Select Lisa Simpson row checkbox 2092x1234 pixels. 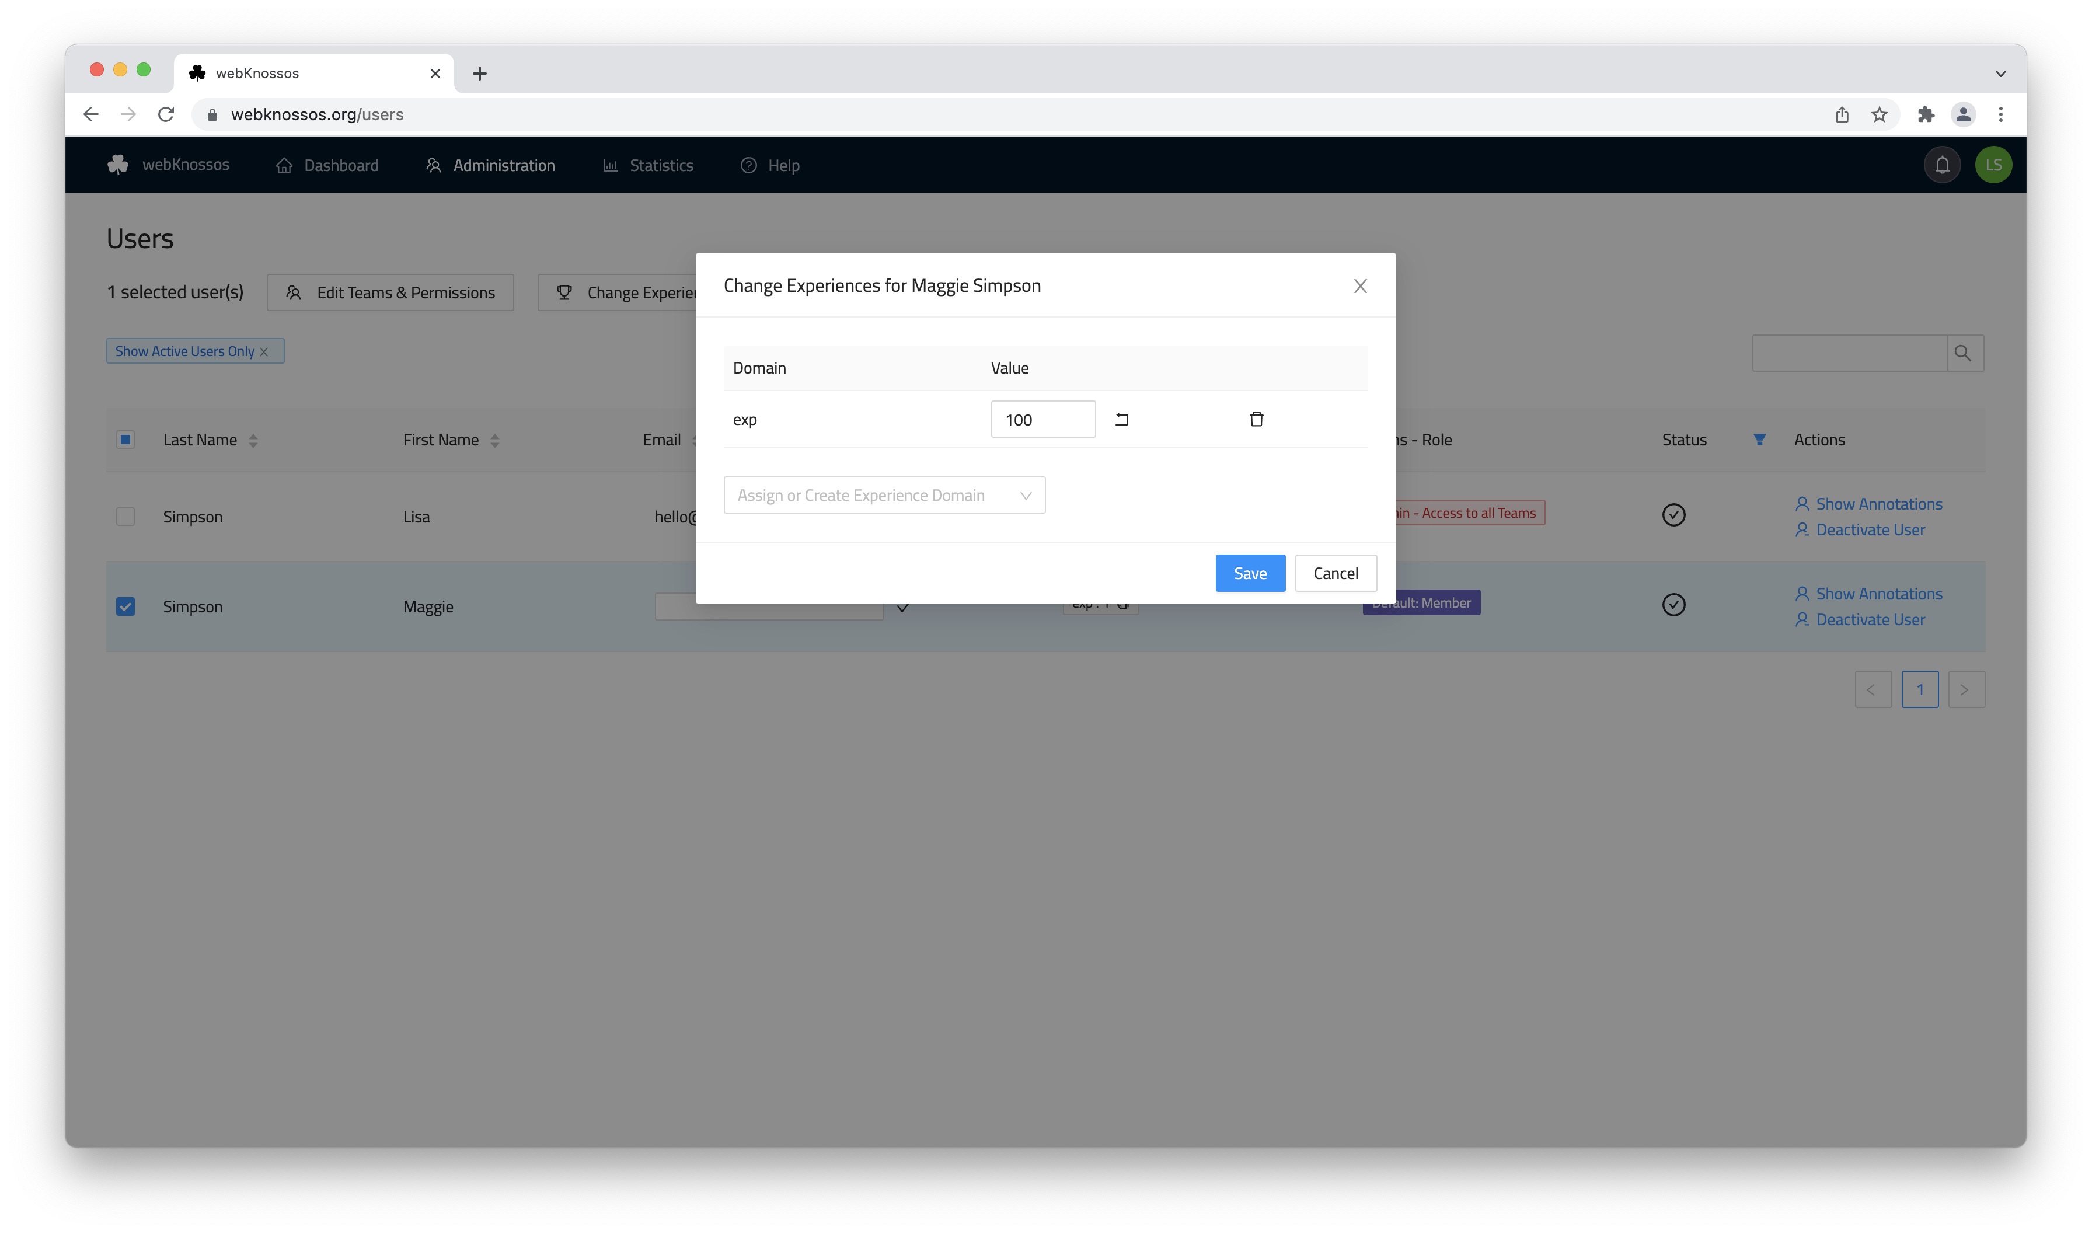click(x=125, y=517)
